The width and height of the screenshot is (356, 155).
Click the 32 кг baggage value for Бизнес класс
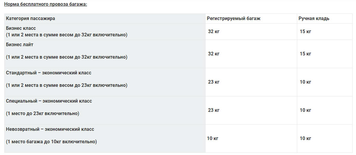click(x=214, y=32)
